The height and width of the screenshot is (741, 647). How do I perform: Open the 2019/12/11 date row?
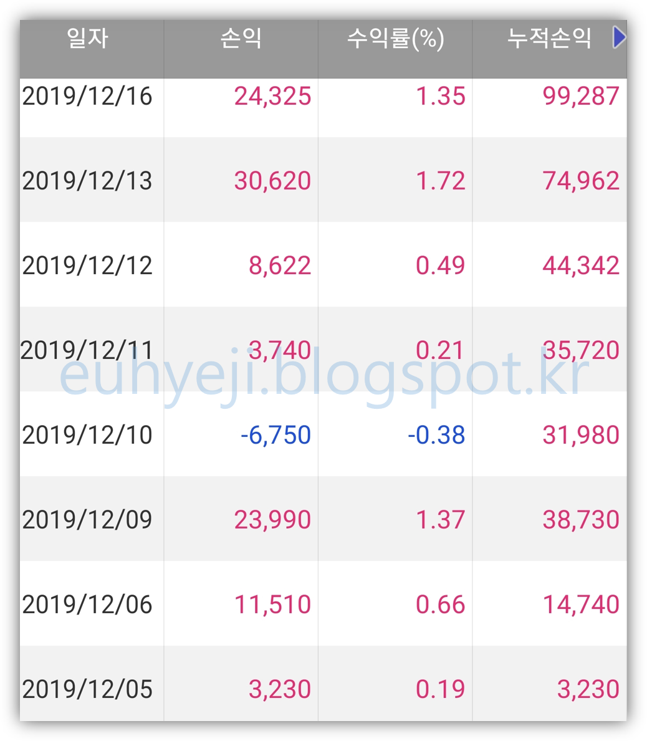pyautogui.click(x=323, y=349)
